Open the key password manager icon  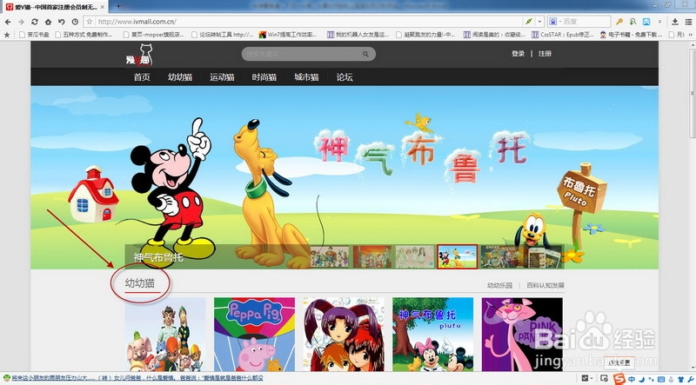[x=619, y=21]
